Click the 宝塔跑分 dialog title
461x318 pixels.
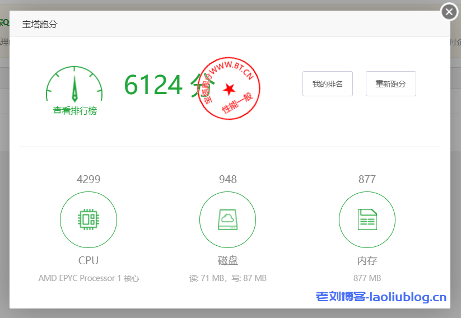pos(39,24)
